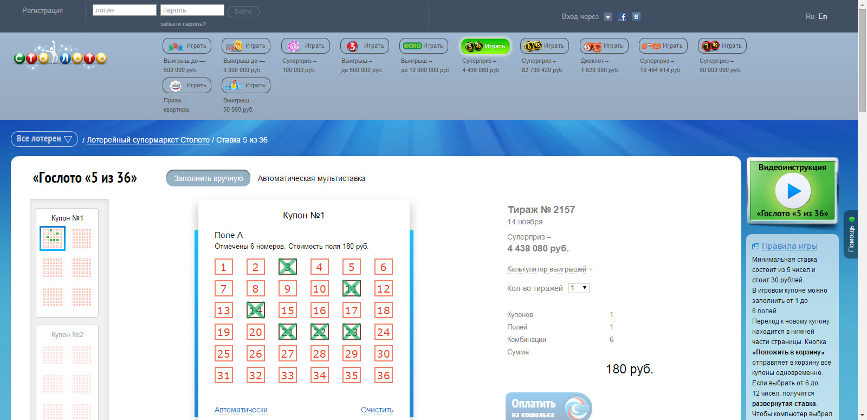Deselect number 22 in Поле А
The height and width of the screenshot is (420, 867).
[319, 332]
